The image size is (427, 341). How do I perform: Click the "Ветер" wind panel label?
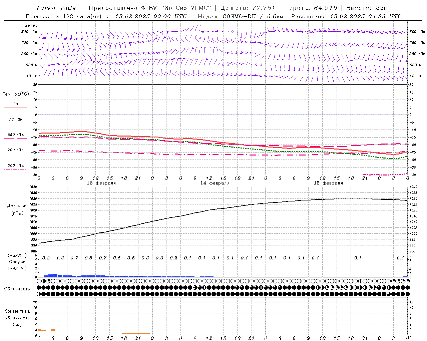[x=31, y=25]
